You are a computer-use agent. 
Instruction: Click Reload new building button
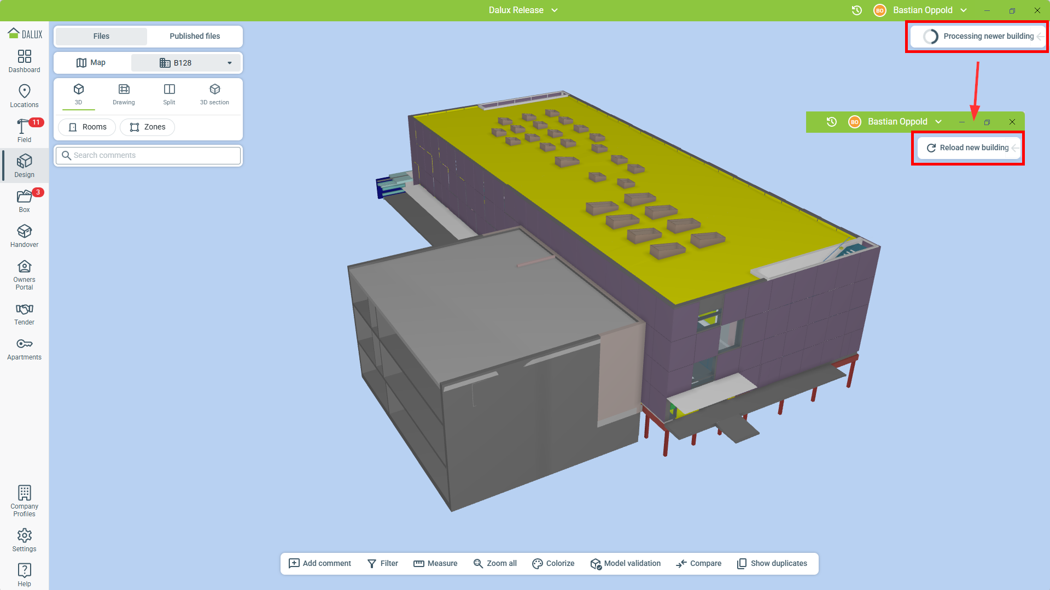coord(968,148)
